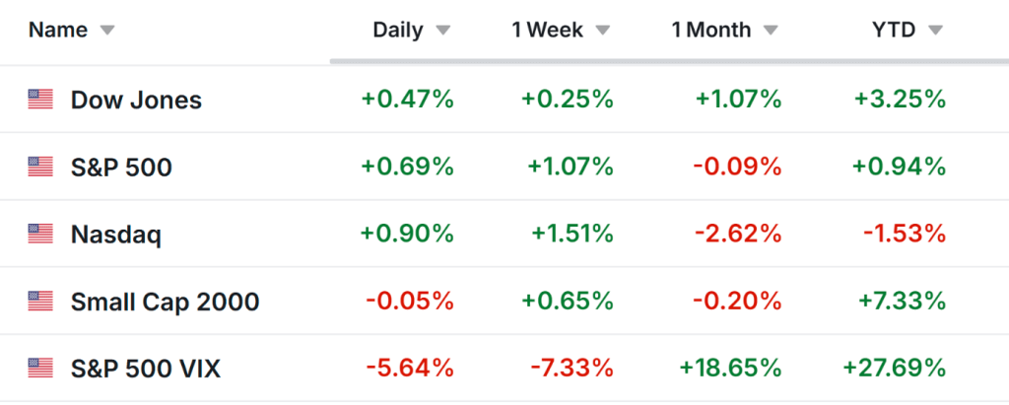Open the S&P 500 index link
The width and height of the screenshot is (1009, 405).
[x=121, y=168]
